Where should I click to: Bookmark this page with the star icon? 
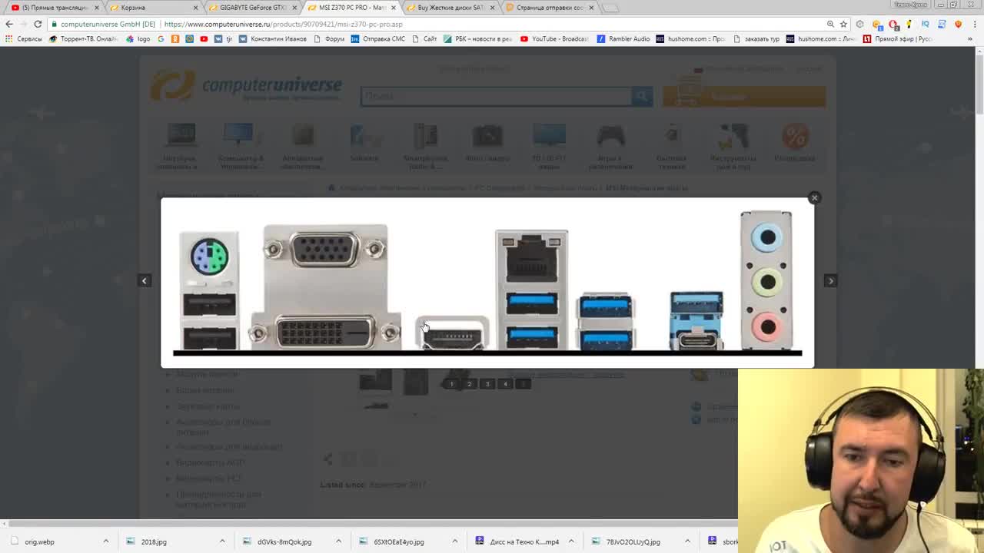[843, 24]
